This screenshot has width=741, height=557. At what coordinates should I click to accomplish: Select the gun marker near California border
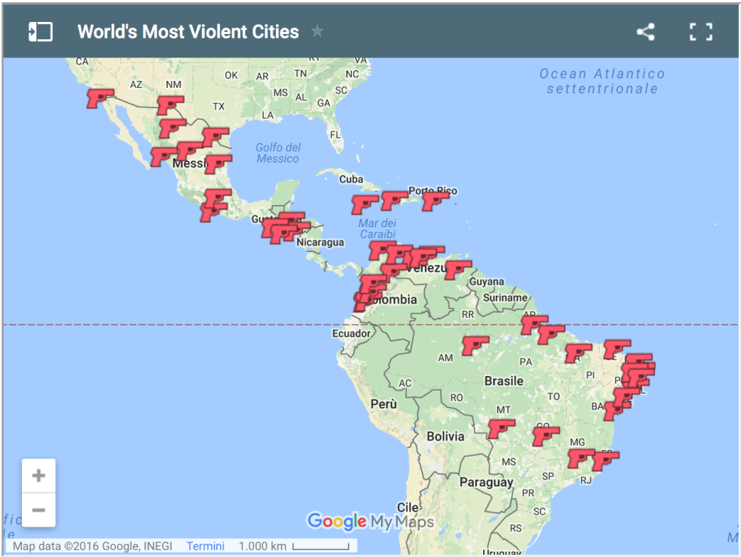point(99,98)
